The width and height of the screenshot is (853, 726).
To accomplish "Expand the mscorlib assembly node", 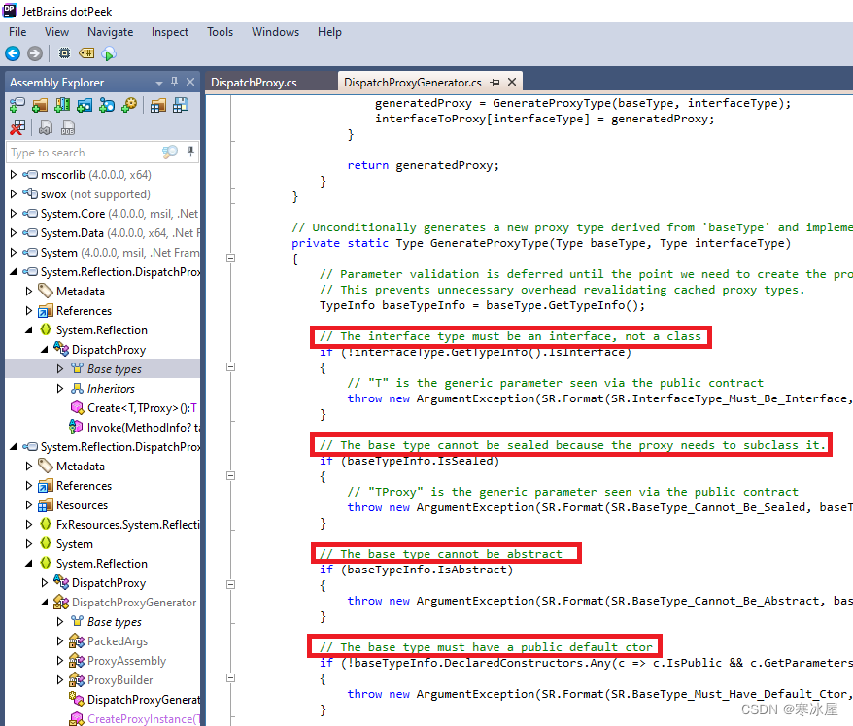I will click(14, 175).
